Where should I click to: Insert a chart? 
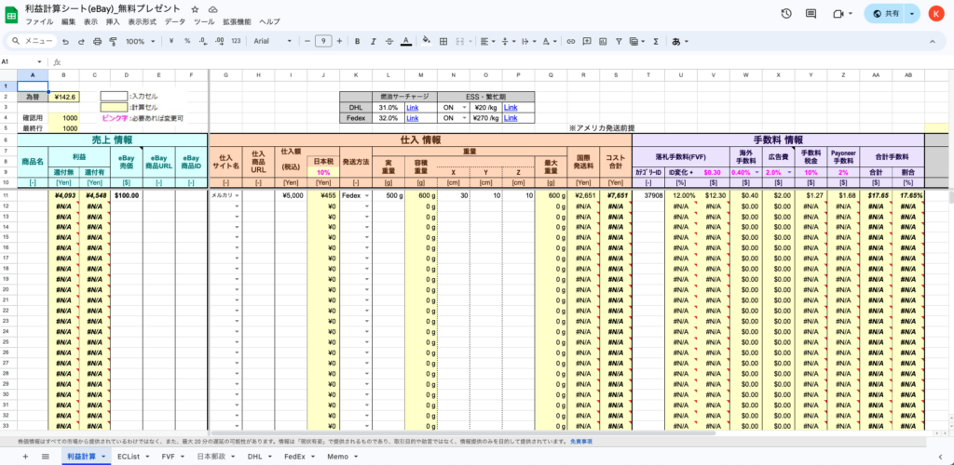[x=603, y=41]
